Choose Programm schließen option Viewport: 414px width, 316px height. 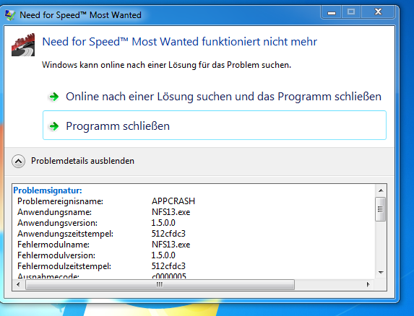coord(215,126)
